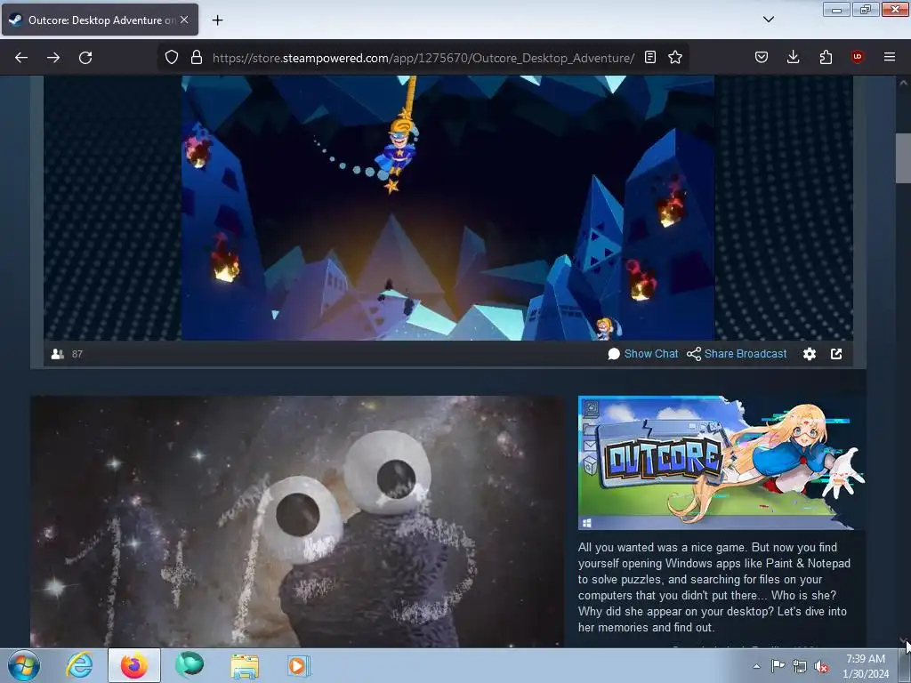Close the Outcore: Desktop Adventure tab

(184, 20)
